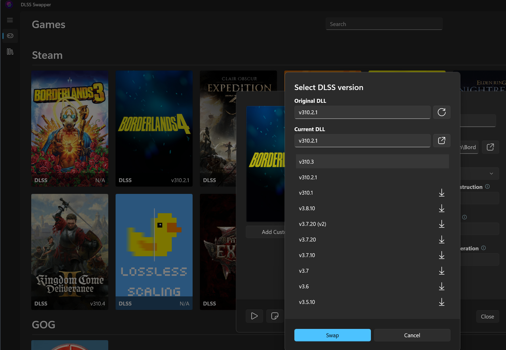The image size is (506, 350).
Task: Download DLSS version v3.8.10
Action: [441, 208]
